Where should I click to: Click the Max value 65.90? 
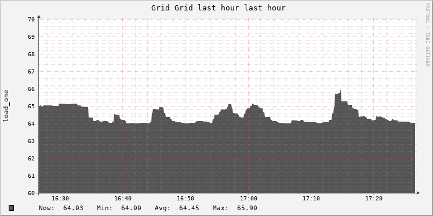point(247,208)
